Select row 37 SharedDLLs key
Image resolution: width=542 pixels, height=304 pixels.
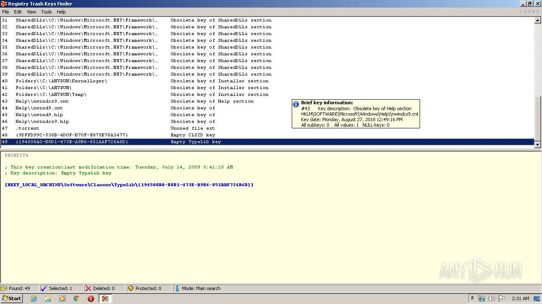click(268, 61)
